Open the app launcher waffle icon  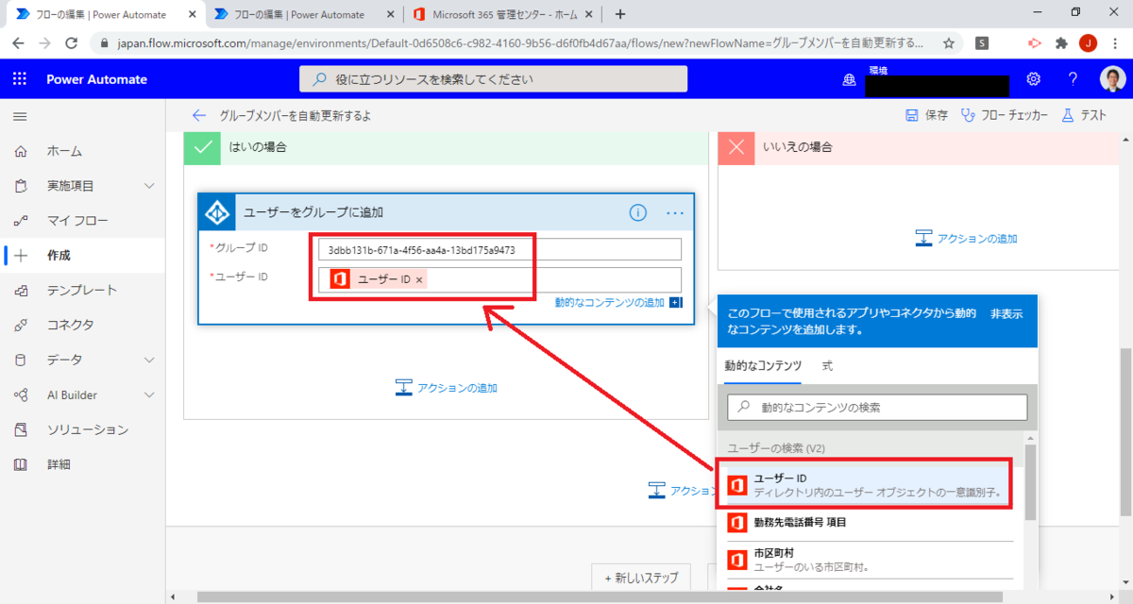(20, 79)
